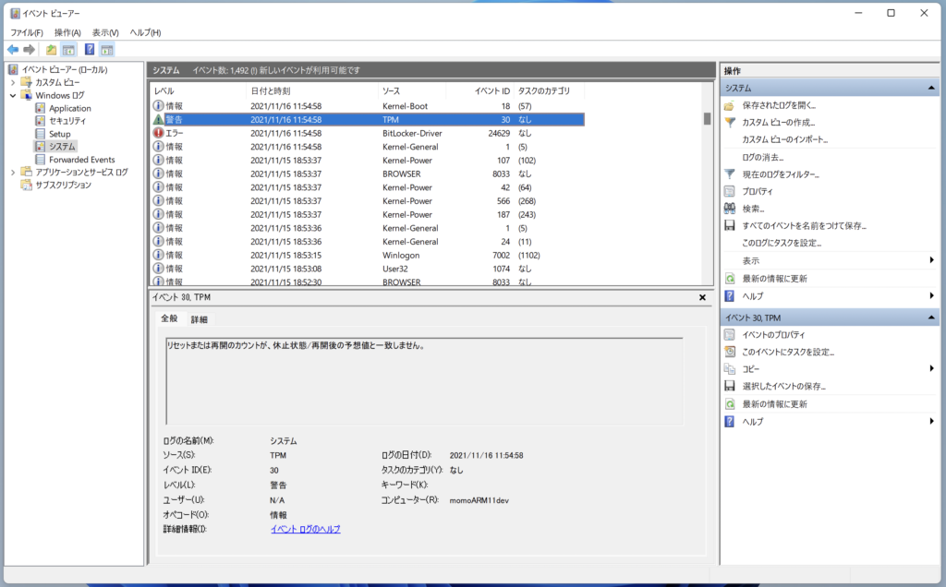Click the 検索 binoculars icon

tap(730, 209)
